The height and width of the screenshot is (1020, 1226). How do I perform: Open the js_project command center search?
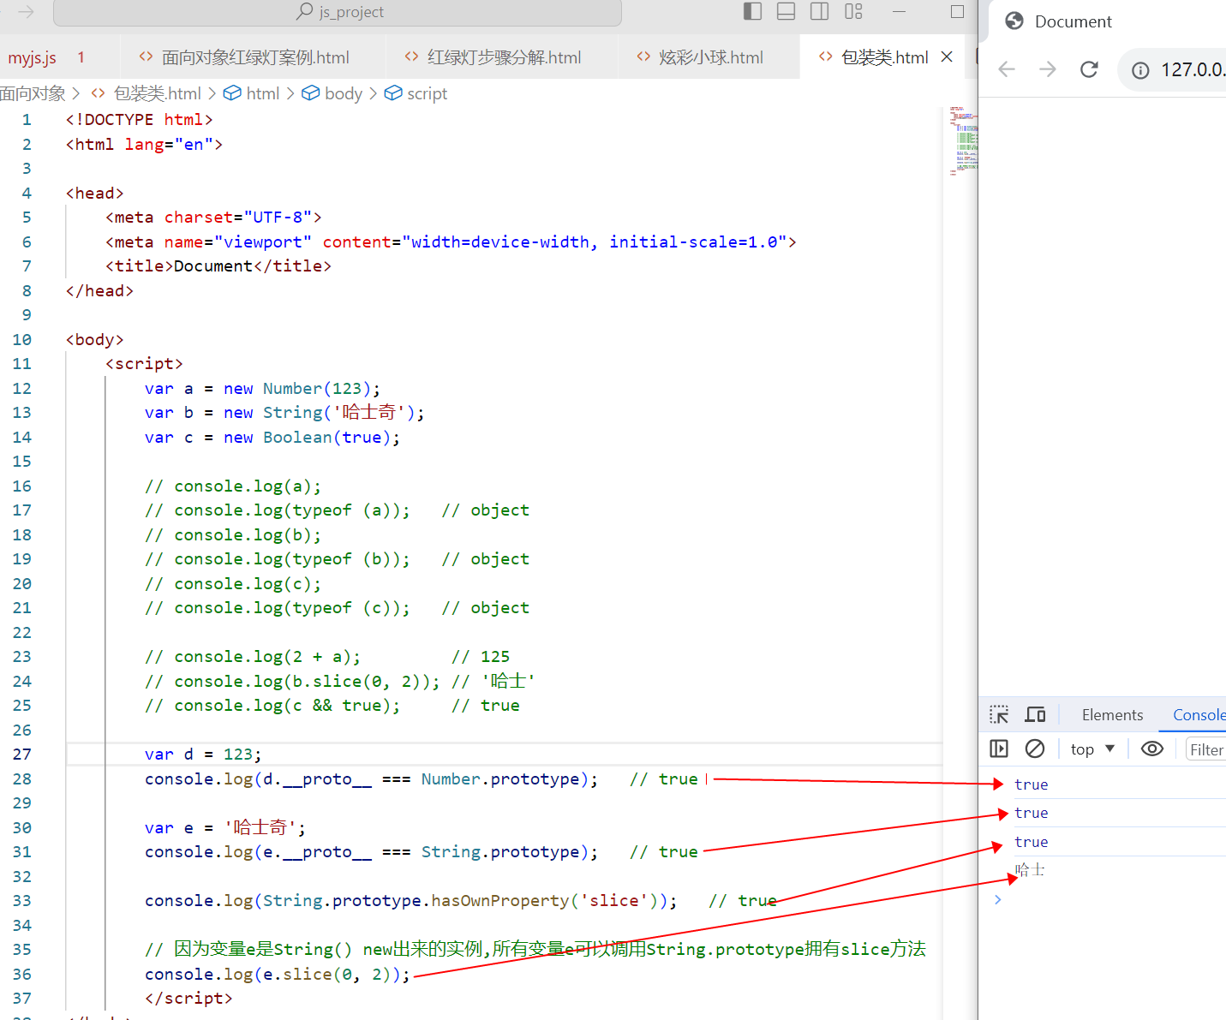coord(338,12)
